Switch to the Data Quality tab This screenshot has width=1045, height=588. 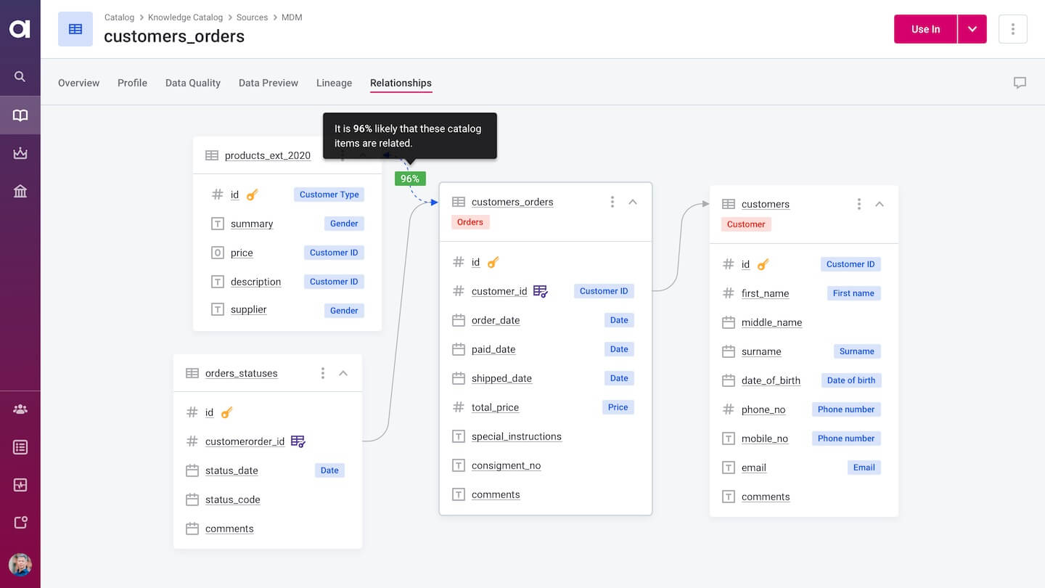pyautogui.click(x=193, y=83)
